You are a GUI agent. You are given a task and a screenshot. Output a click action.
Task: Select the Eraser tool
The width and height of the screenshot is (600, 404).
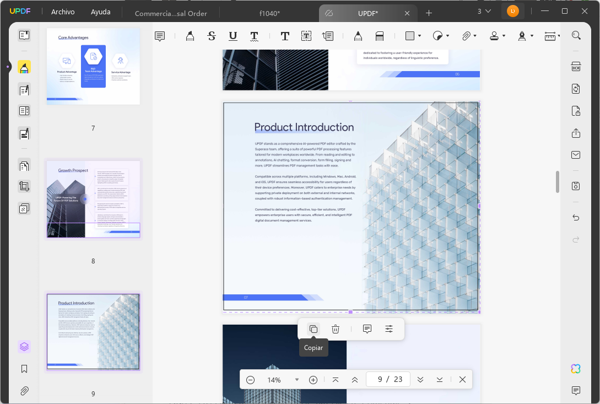click(x=380, y=36)
